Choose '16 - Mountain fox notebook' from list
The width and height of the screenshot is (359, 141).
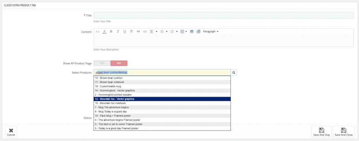[x=162, y=103]
